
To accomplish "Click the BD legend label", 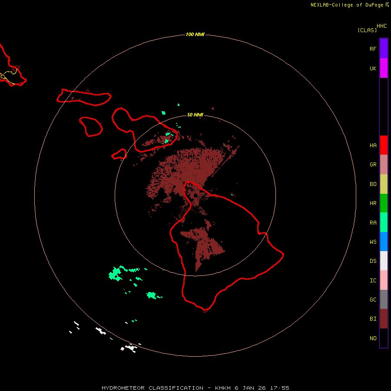I will coord(373,184).
